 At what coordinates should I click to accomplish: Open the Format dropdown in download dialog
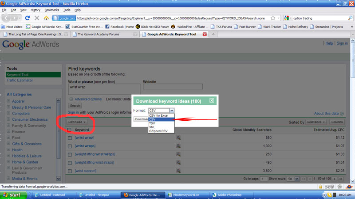(161, 110)
